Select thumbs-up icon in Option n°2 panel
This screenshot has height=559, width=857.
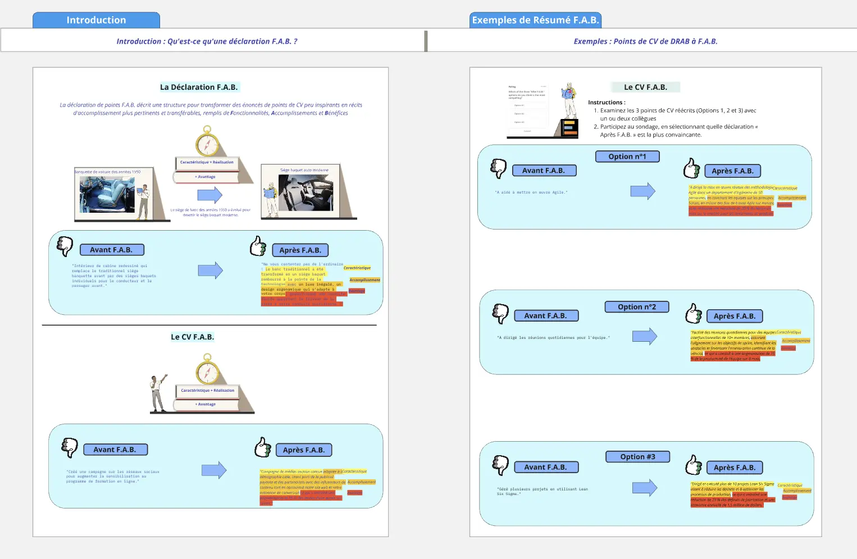(694, 314)
